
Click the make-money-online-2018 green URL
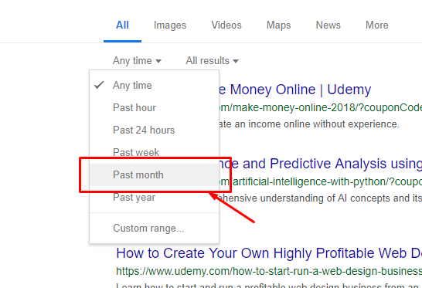320,107
